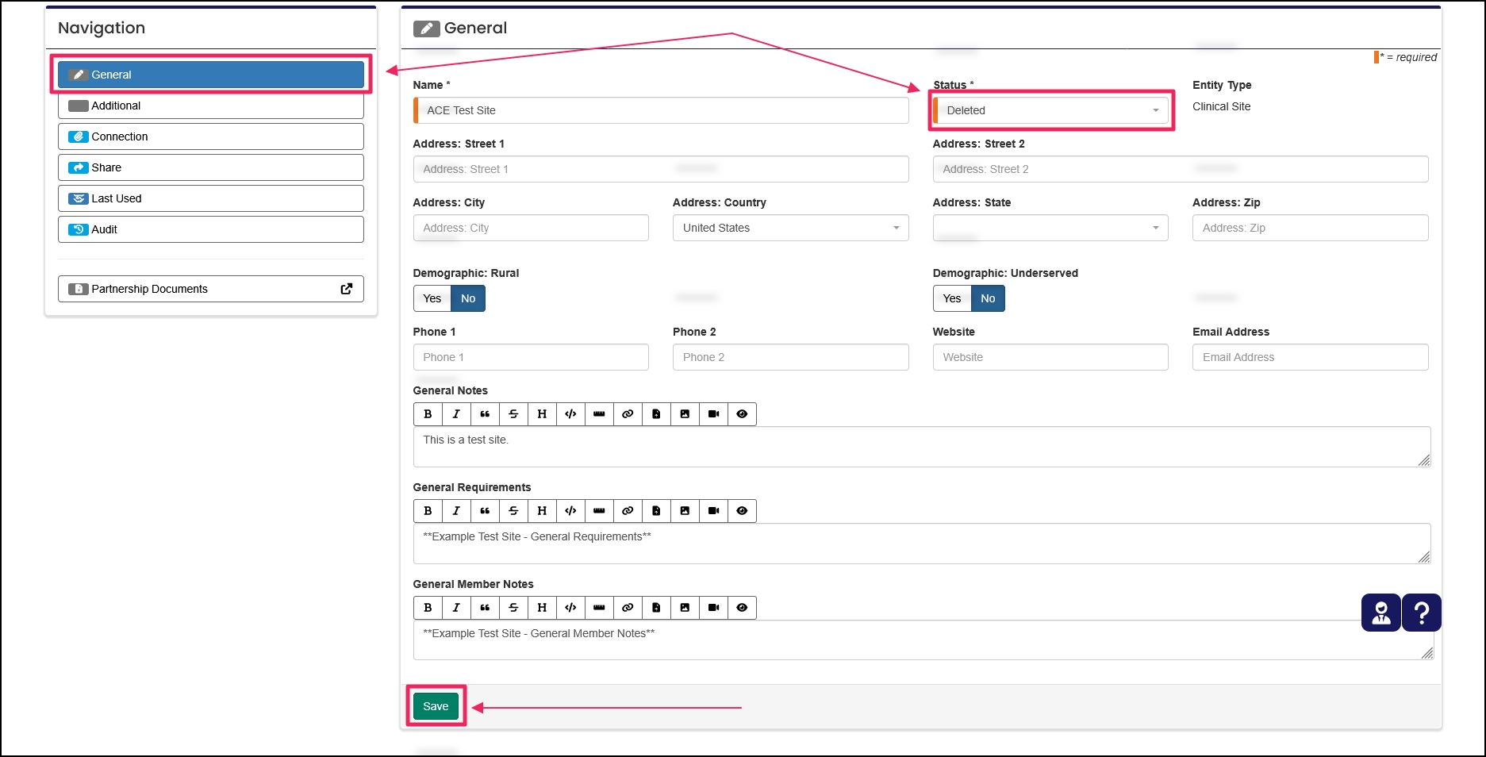Select General in the Navigation panel
The width and height of the screenshot is (1486, 757).
pos(211,75)
